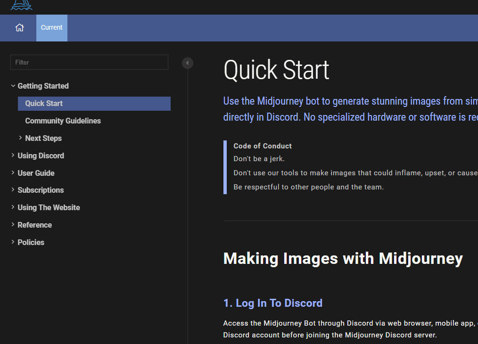Open the Getting Started section label

click(x=43, y=86)
